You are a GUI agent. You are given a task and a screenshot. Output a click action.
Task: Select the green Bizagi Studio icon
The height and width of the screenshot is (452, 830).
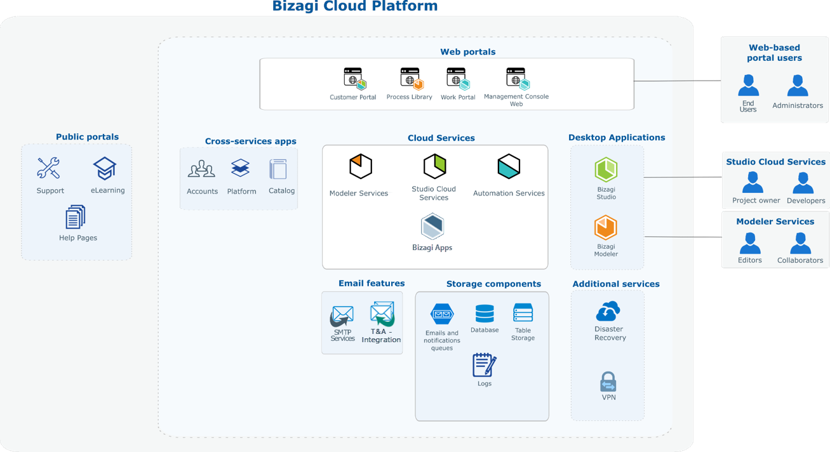click(x=606, y=169)
